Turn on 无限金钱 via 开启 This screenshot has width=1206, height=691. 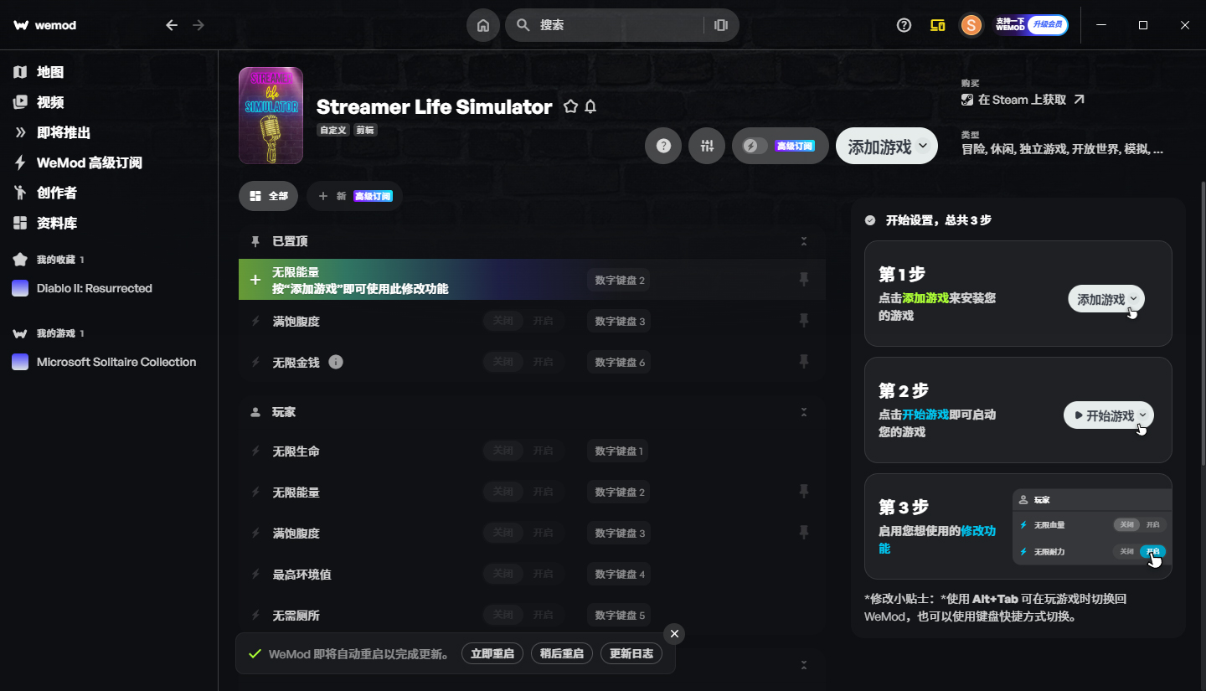tap(544, 362)
